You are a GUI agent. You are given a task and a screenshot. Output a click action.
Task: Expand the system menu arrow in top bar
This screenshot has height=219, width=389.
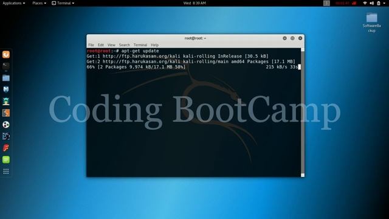tap(384, 3)
